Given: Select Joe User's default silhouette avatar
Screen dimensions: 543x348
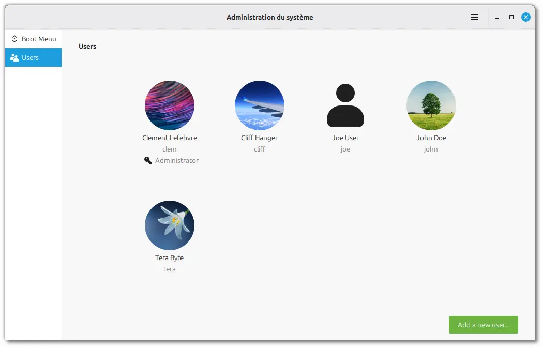Looking at the screenshot, I should click(345, 105).
